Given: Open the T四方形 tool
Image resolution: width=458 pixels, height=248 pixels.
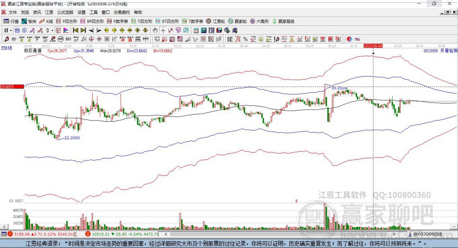Looking at the screenshot, I should point(142,21).
